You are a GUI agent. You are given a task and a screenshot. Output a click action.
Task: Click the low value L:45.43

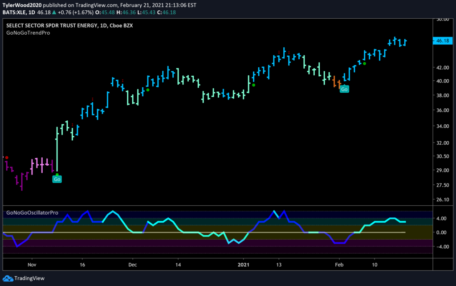146,12
